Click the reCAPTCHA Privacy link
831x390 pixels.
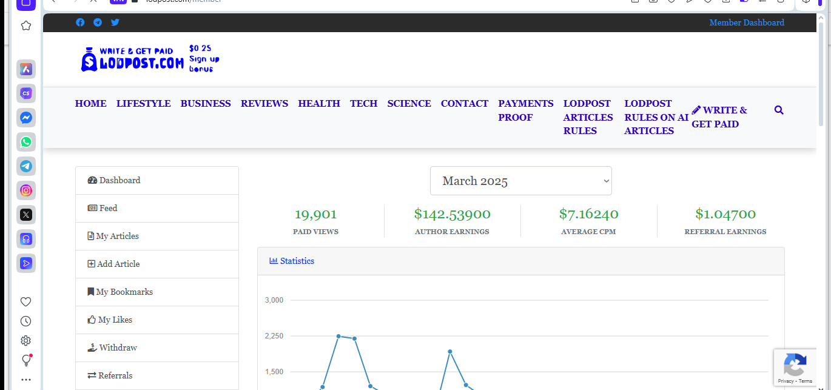[x=786, y=381]
